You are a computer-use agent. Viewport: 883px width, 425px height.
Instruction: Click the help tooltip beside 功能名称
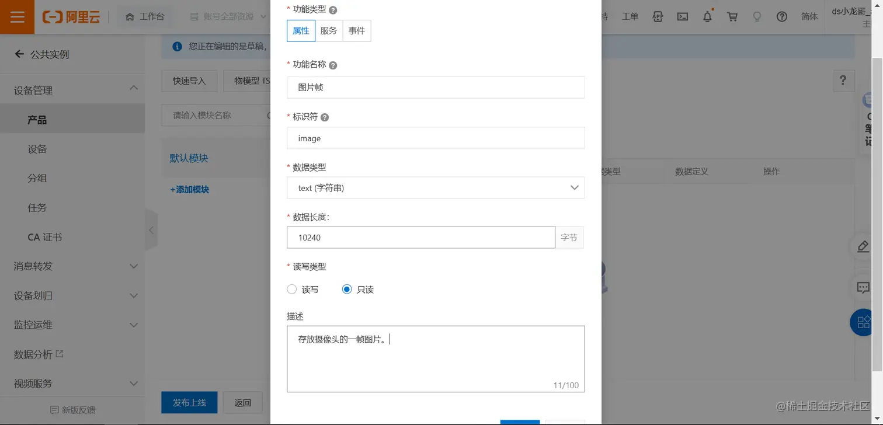click(333, 65)
